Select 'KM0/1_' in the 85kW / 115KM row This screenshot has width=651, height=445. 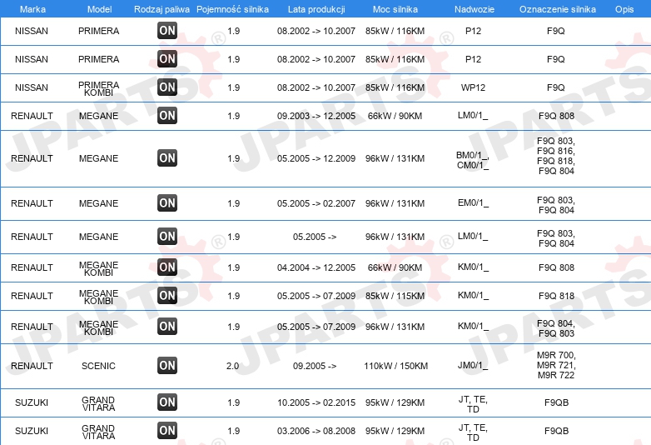[x=473, y=296]
